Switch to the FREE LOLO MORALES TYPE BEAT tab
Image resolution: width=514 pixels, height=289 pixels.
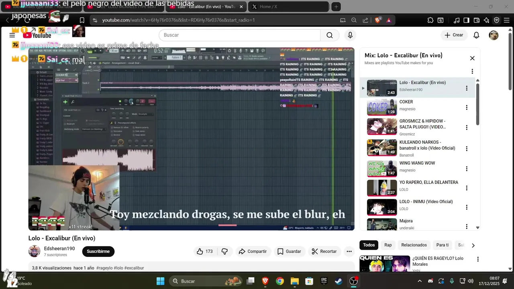coord(123,6)
